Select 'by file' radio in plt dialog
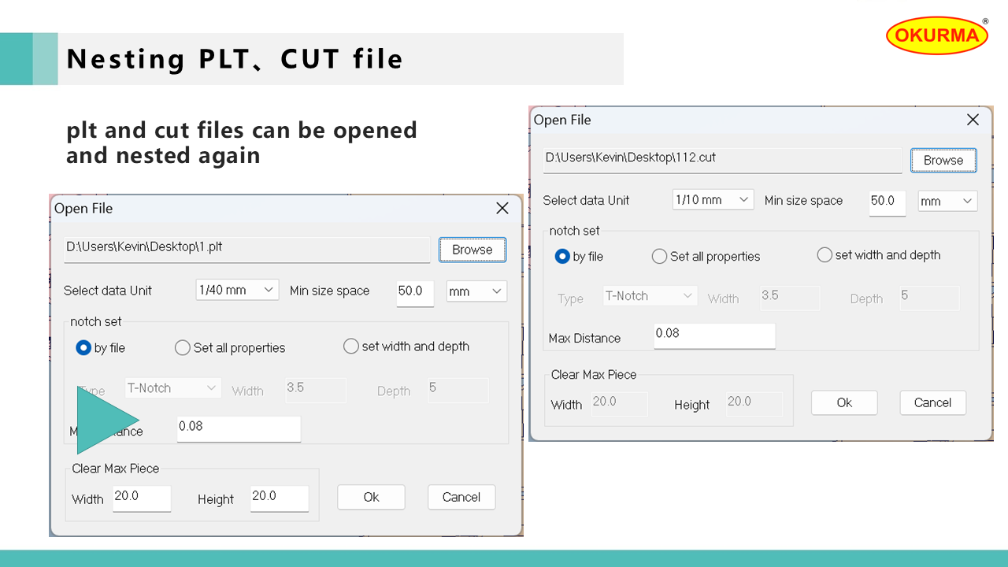1008x567 pixels. [x=83, y=347]
